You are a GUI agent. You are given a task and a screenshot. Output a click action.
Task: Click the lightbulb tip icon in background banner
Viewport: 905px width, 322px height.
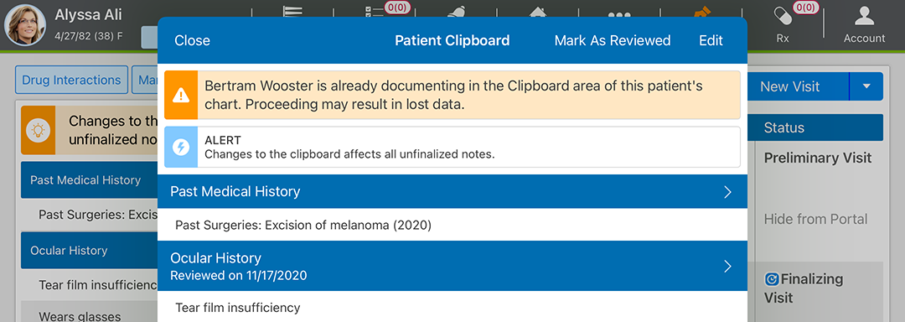(x=38, y=131)
